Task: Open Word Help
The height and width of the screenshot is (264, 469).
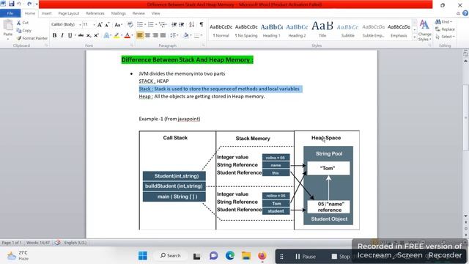Action: tap(465, 13)
